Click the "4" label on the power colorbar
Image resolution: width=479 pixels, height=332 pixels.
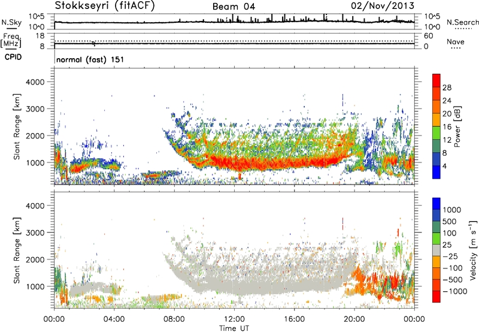(x=444, y=166)
